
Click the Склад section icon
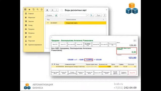tap(26, 25)
